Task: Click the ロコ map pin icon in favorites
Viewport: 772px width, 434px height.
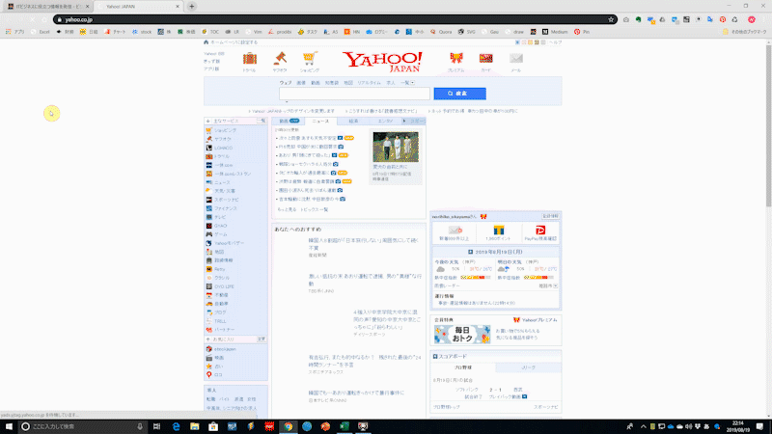Action: tap(209, 374)
